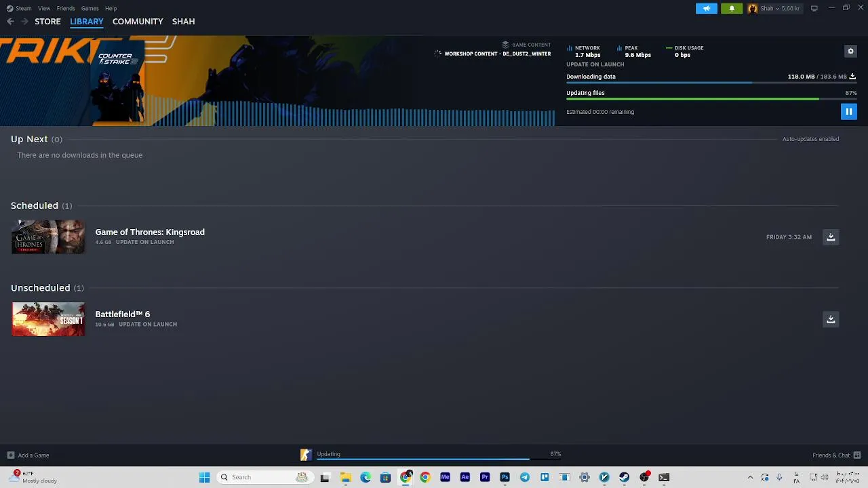
Task: Click the Workshop Content DE_DUST2_WINTER label
Action: tap(497, 54)
